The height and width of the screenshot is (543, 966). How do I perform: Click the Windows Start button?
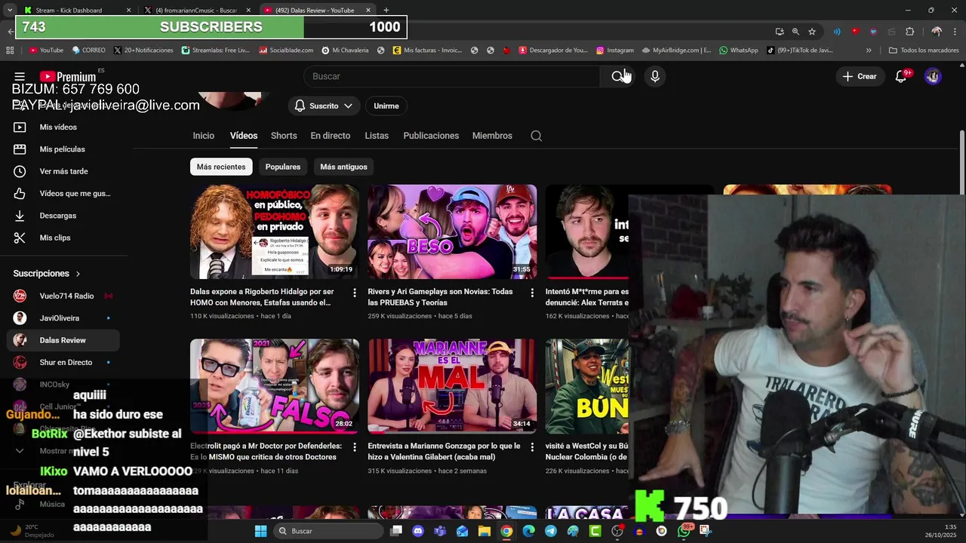pyautogui.click(x=260, y=531)
